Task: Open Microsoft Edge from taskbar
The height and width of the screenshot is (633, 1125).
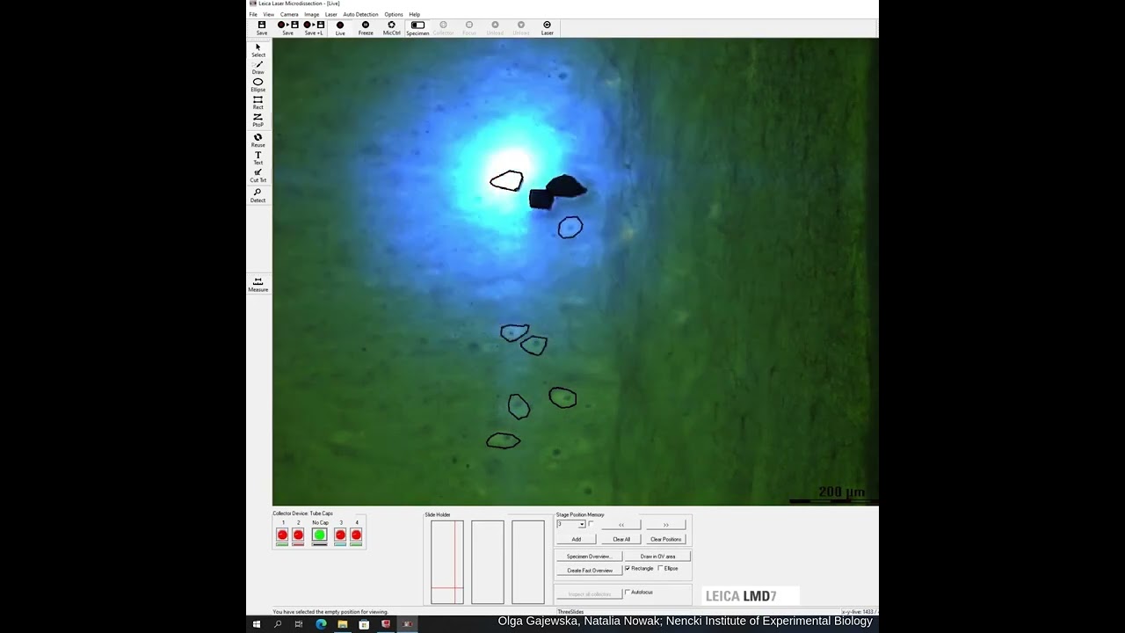Action: tap(321, 624)
